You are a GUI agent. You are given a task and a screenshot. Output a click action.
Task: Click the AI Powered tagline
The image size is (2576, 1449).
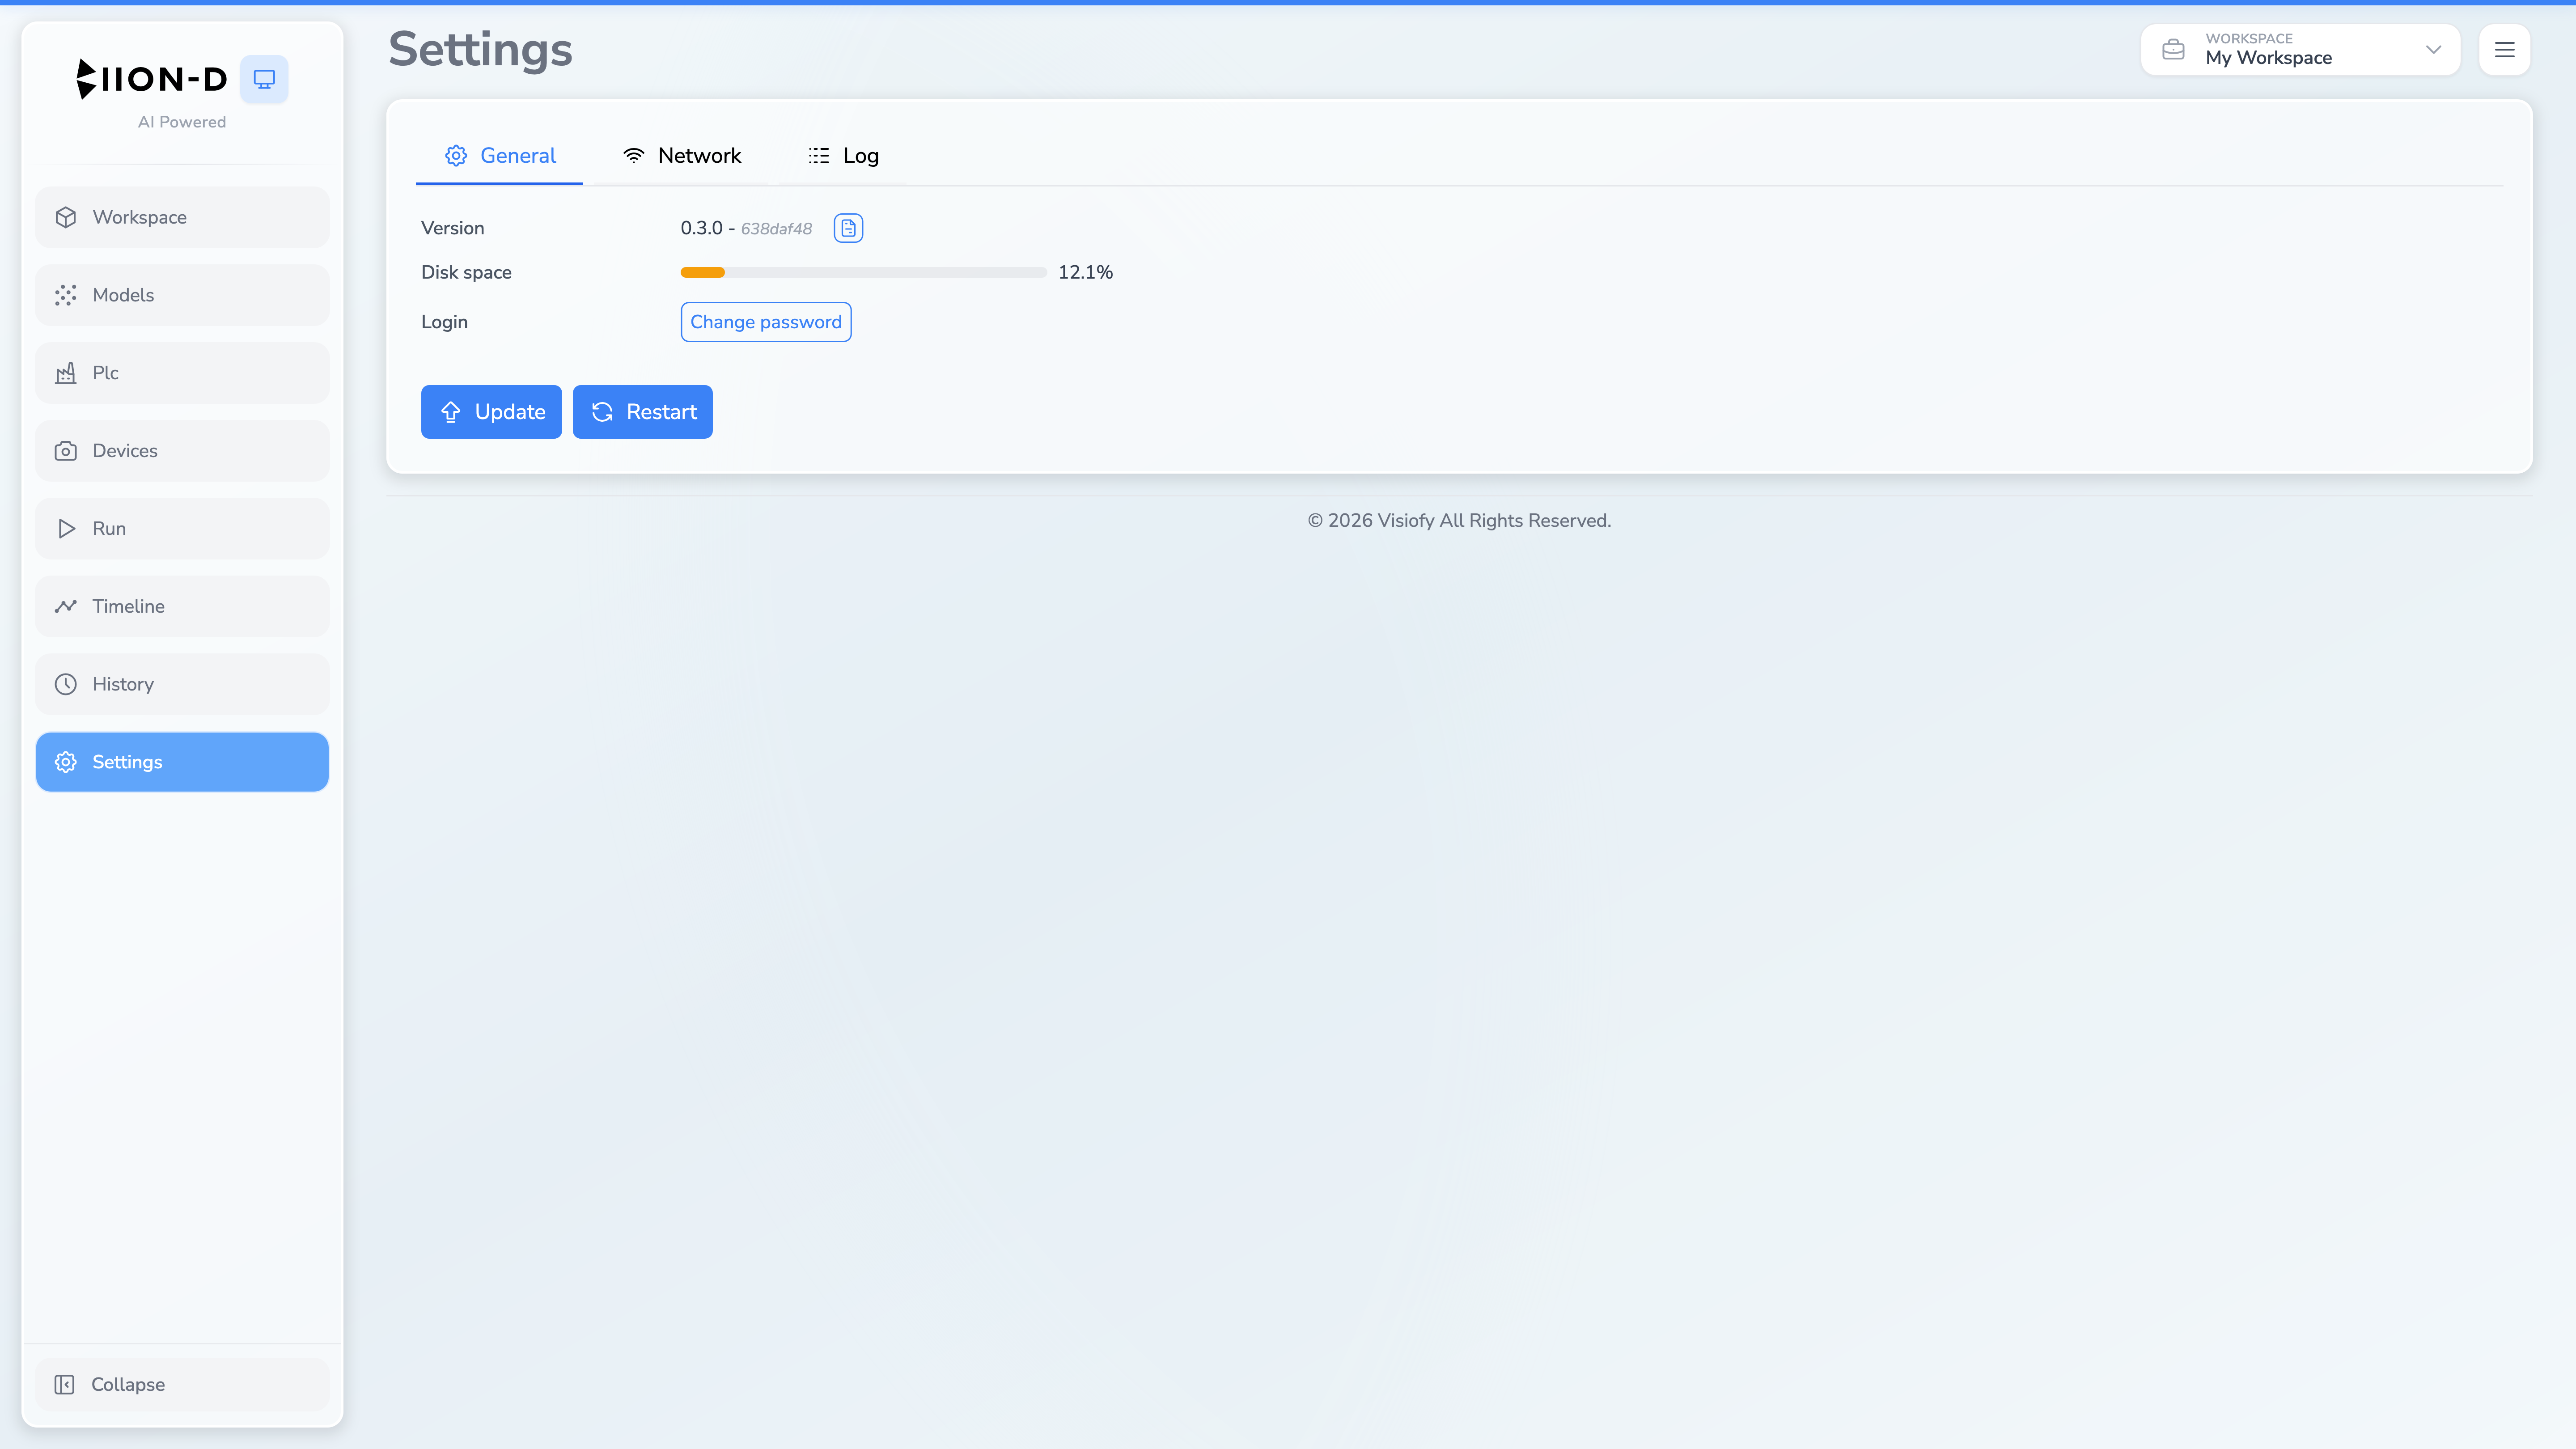pyautogui.click(x=182, y=122)
